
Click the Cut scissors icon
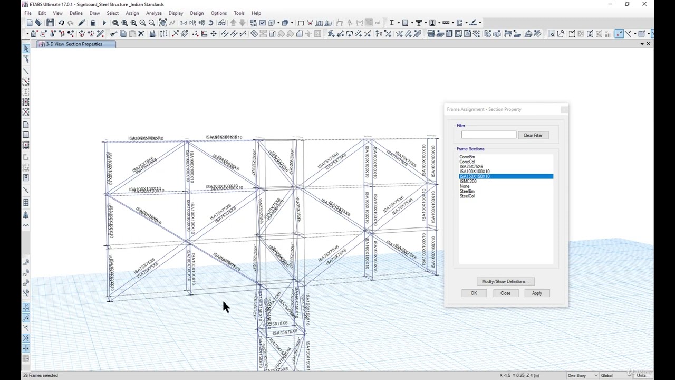click(x=114, y=34)
